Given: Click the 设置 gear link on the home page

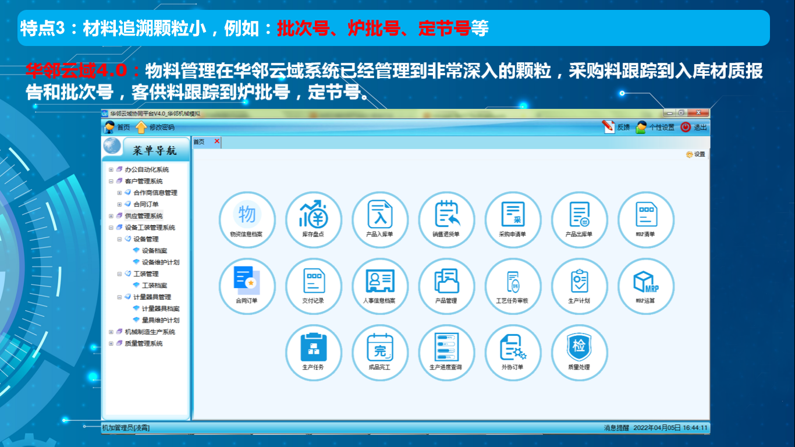Looking at the screenshot, I should (695, 155).
